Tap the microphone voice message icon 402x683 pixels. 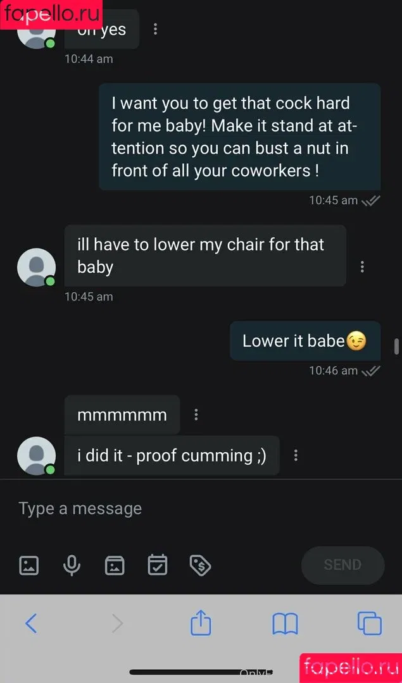point(72,565)
